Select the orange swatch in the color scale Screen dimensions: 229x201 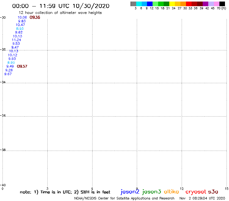point(183,4)
